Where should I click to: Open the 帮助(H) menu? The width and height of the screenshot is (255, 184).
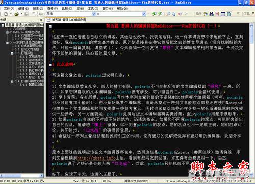click(x=122, y=8)
